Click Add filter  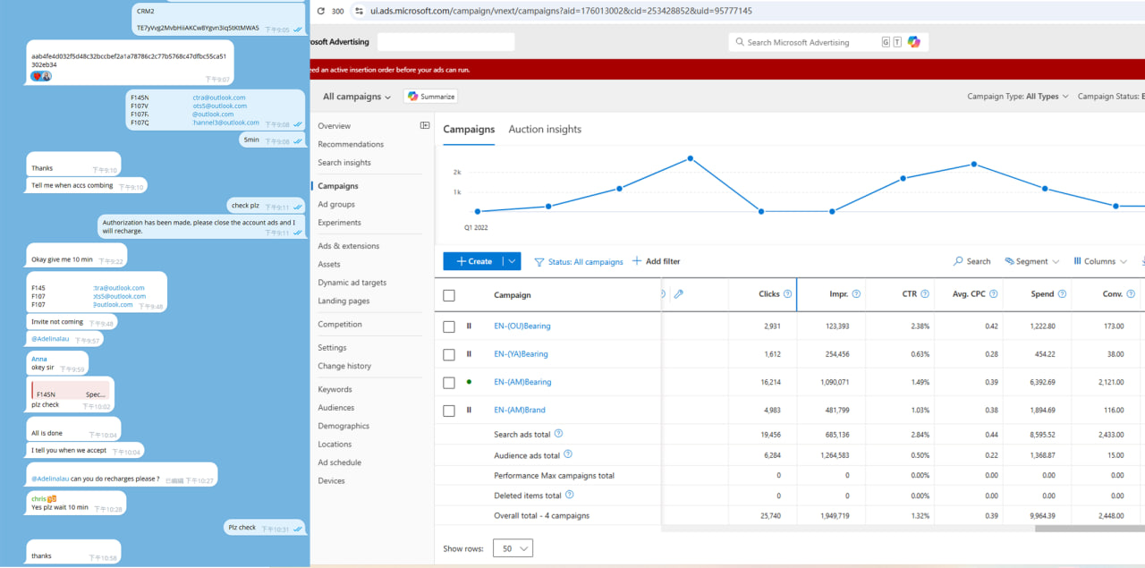click(656, 261)
